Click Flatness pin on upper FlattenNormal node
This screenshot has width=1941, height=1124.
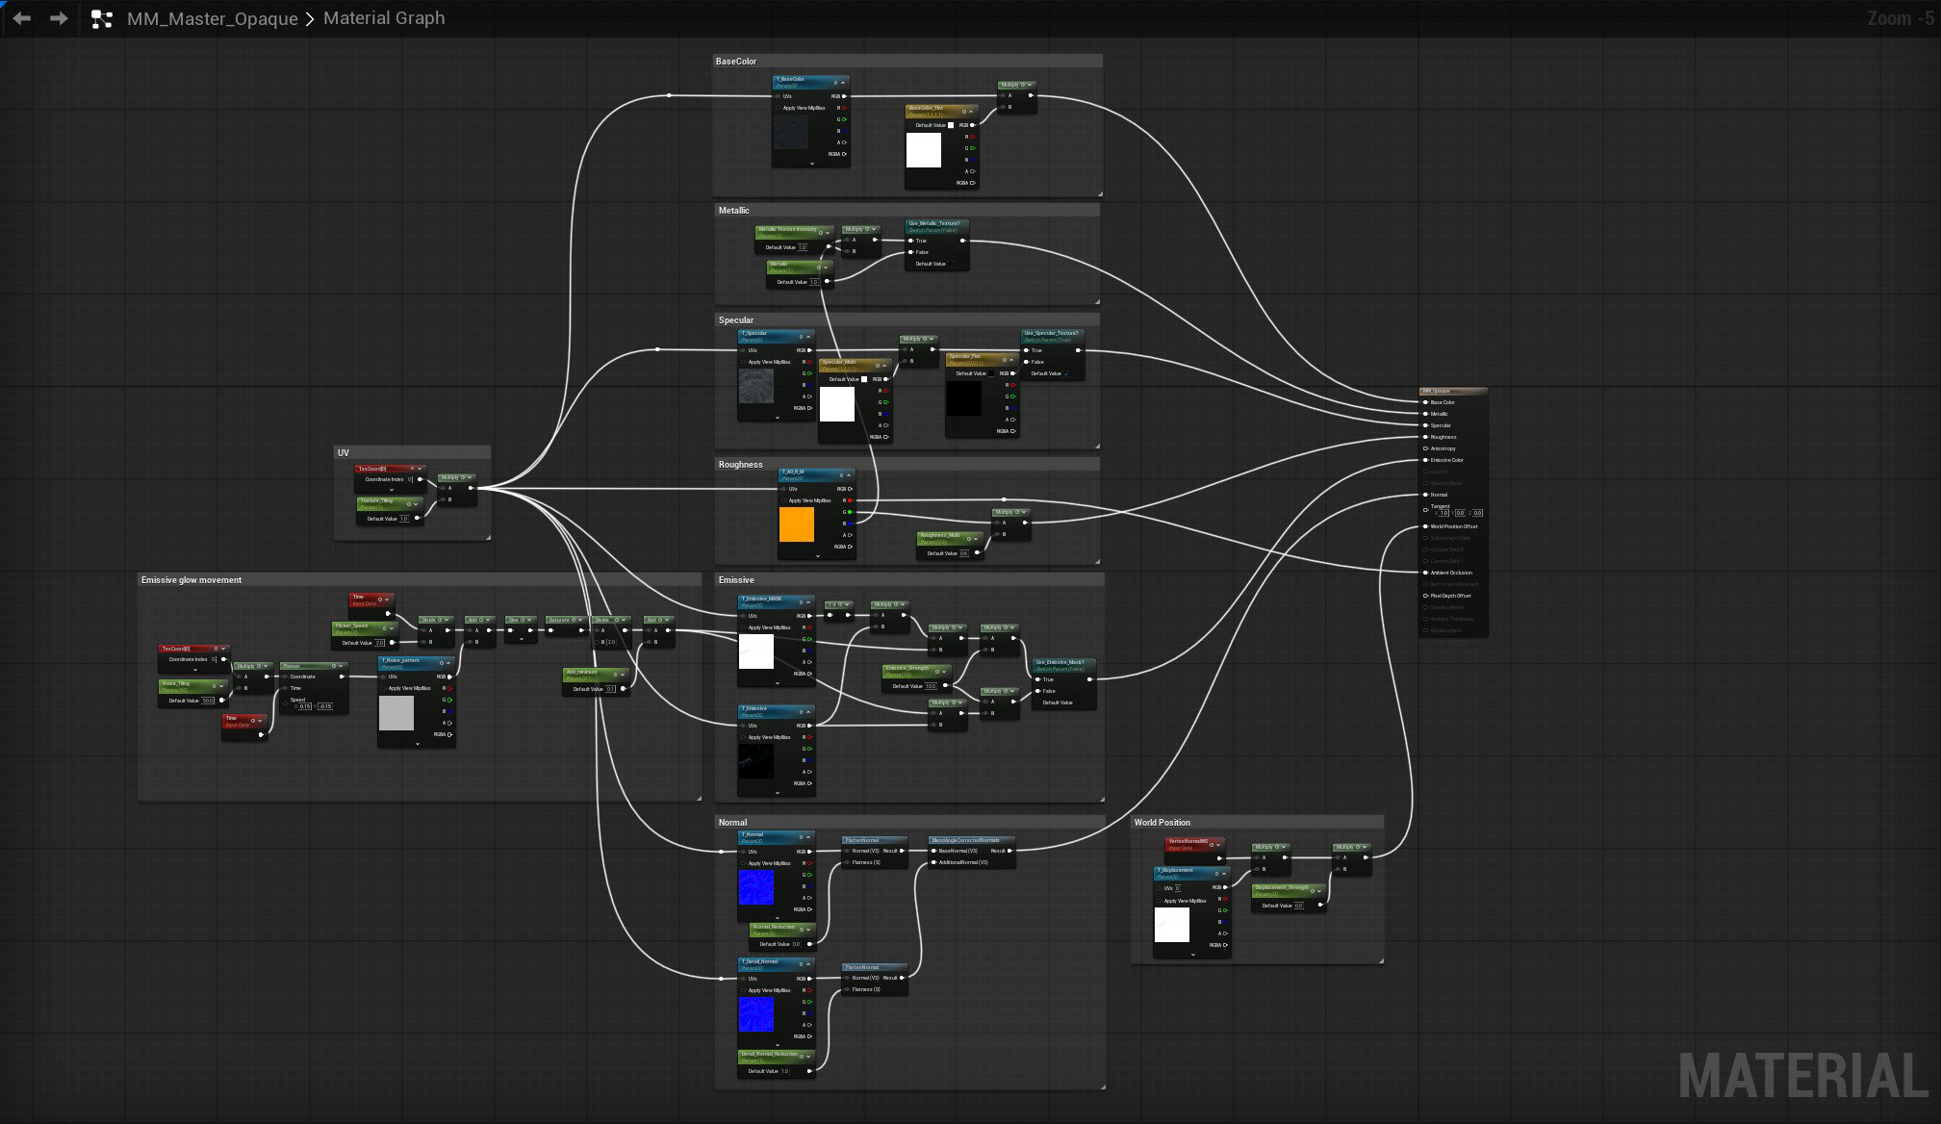(847, 862)
